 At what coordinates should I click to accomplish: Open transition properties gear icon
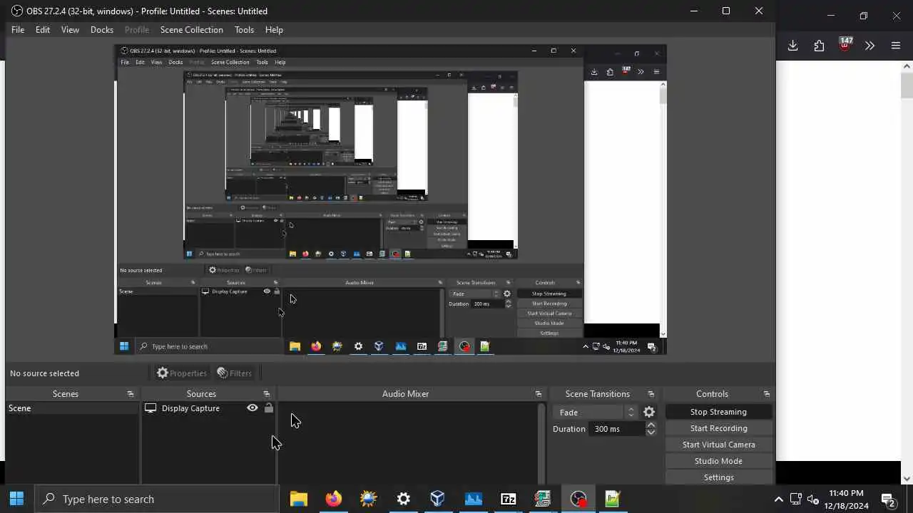(x=649, y=412)
